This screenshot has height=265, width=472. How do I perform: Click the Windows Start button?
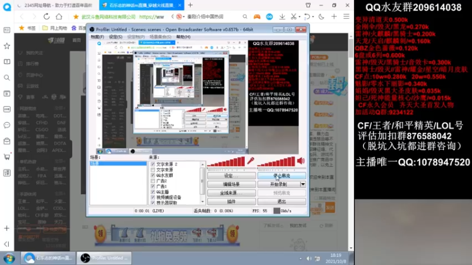(9, 259)
